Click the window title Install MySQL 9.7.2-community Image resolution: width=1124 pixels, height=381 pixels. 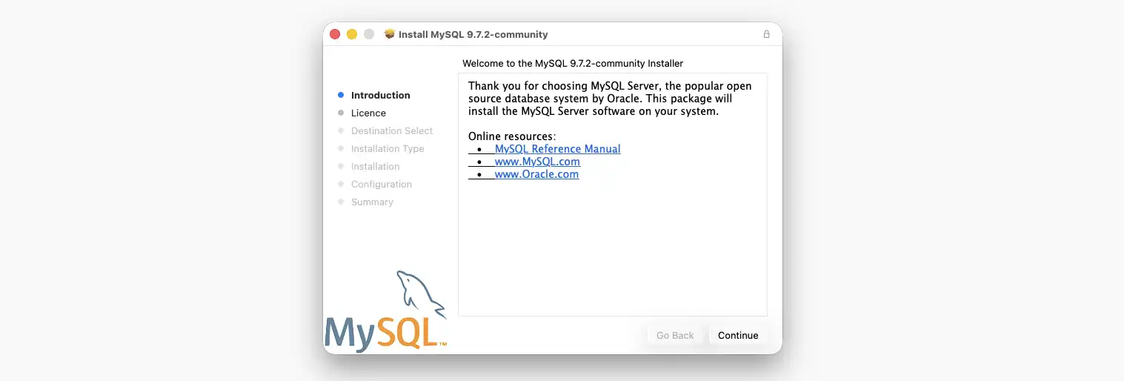tap(473, 34)
